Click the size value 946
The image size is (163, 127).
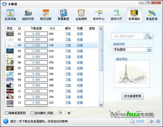(x=51, y=34)
